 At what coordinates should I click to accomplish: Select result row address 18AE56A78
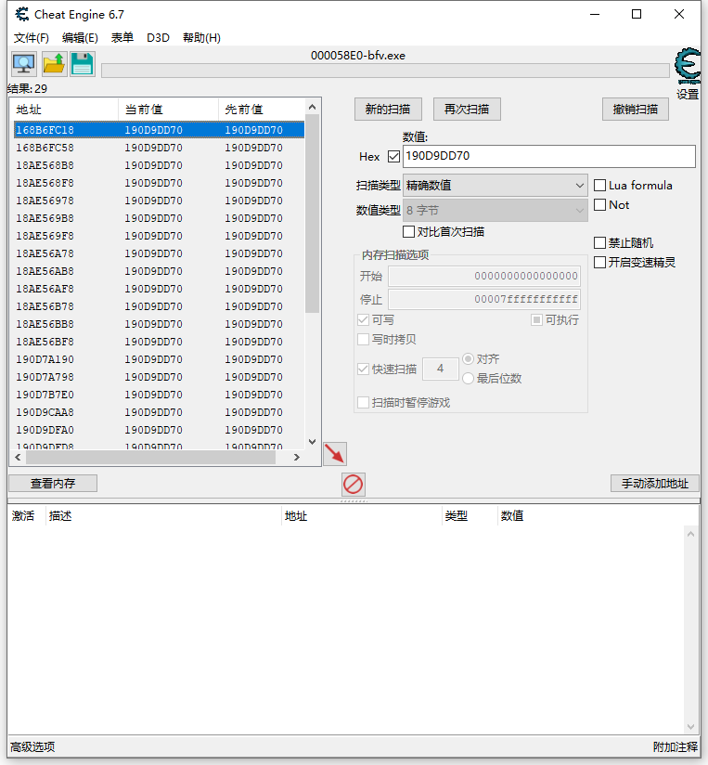[159, 253]
